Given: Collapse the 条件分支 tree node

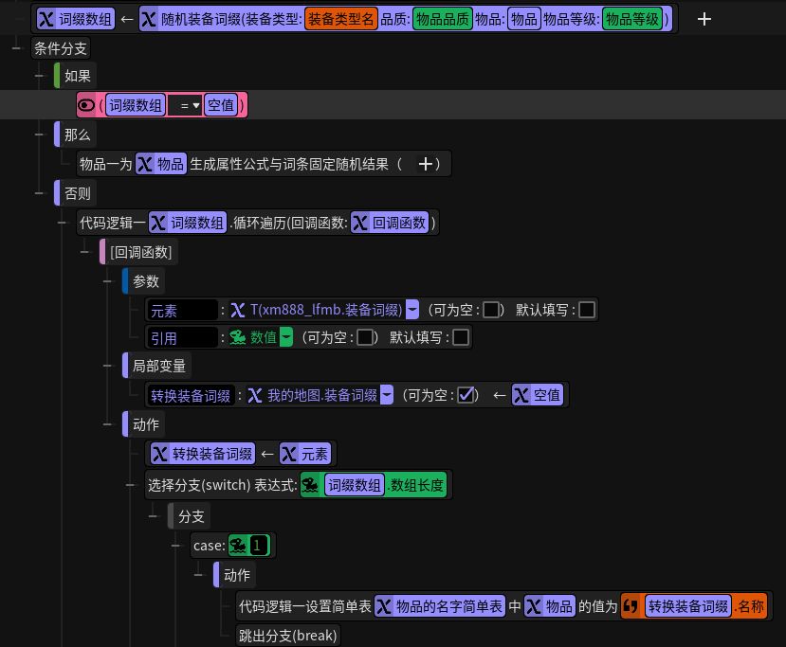Looking at the screenshot, I should click(x=16, y=48).
